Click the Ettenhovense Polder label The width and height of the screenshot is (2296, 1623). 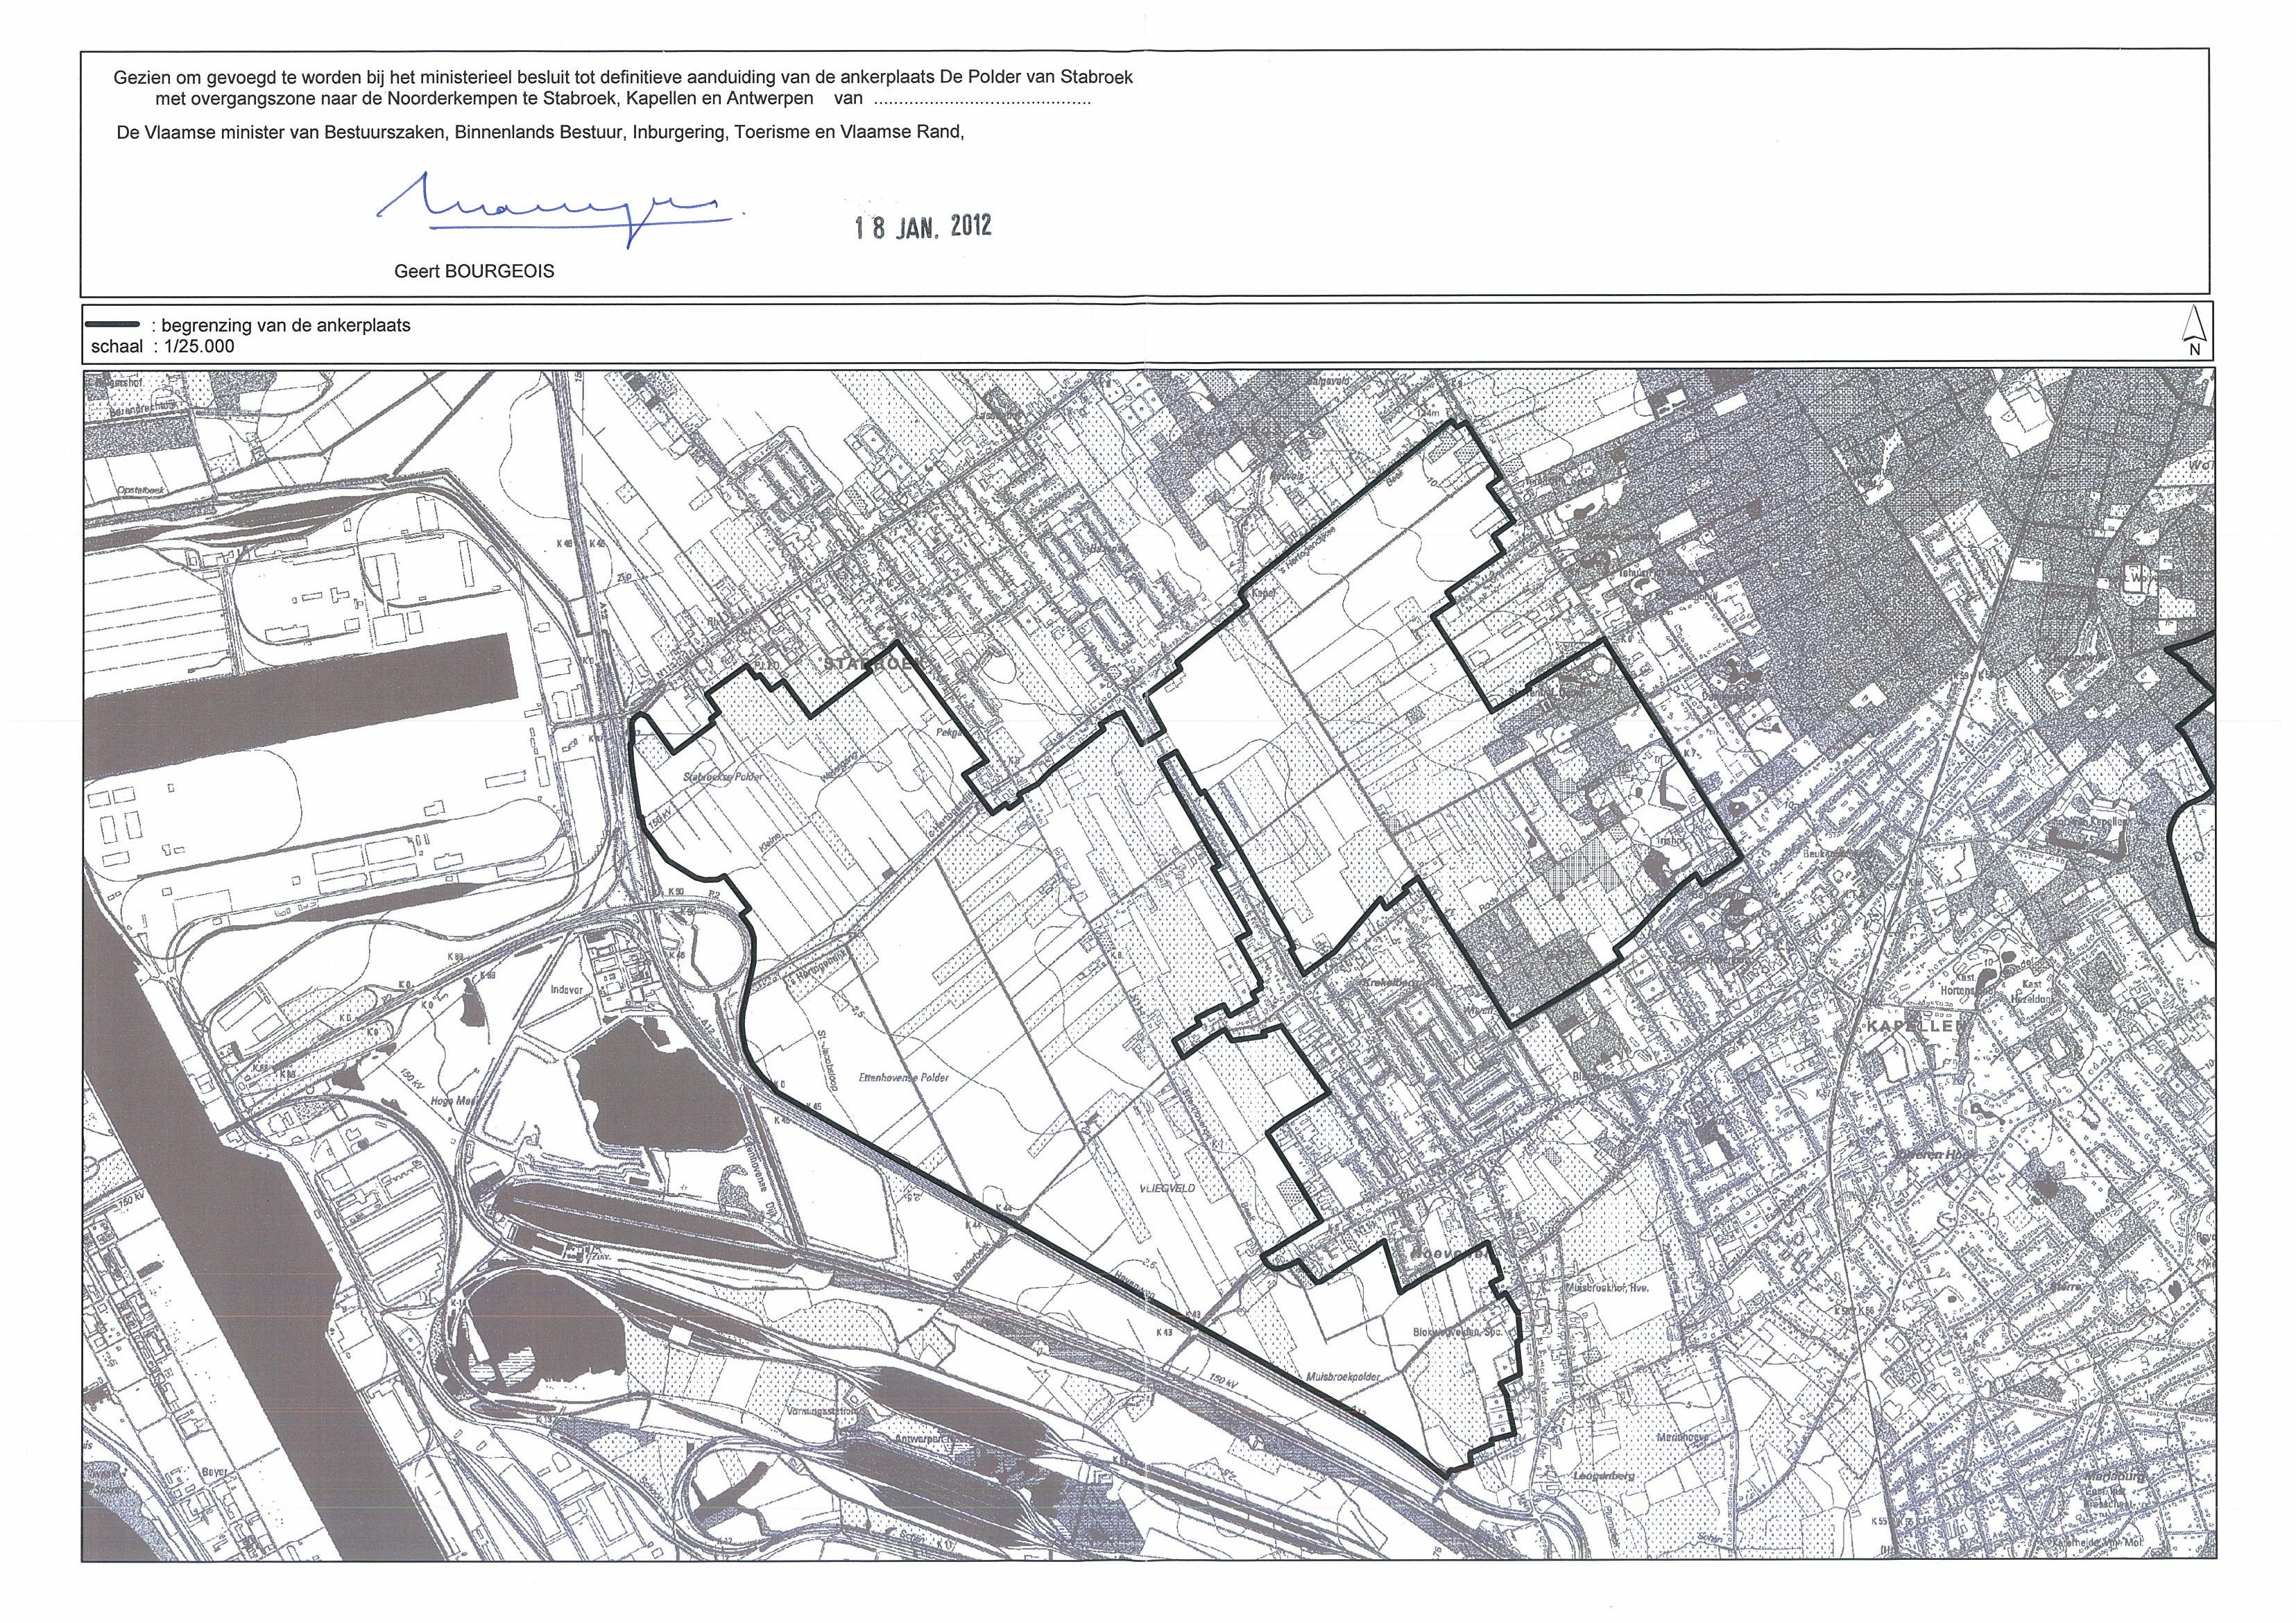click(x=903, y=1079)
